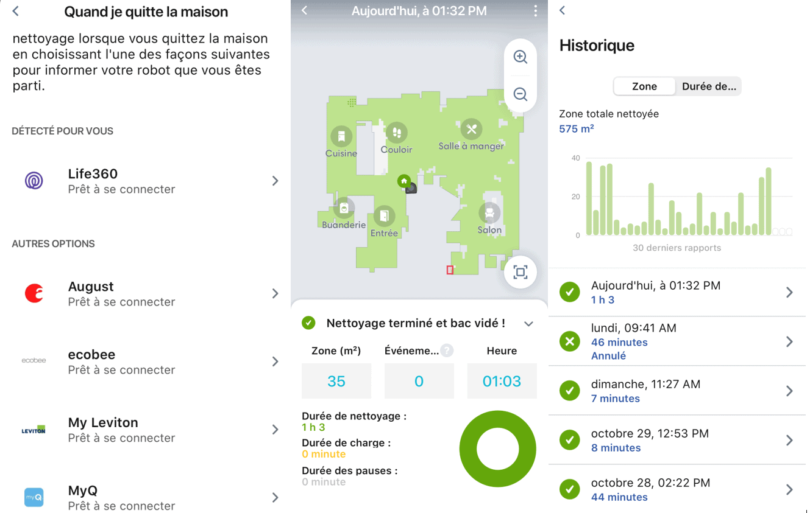
Task: Zoom in on the cleaning map
Action: coord(520,57)
